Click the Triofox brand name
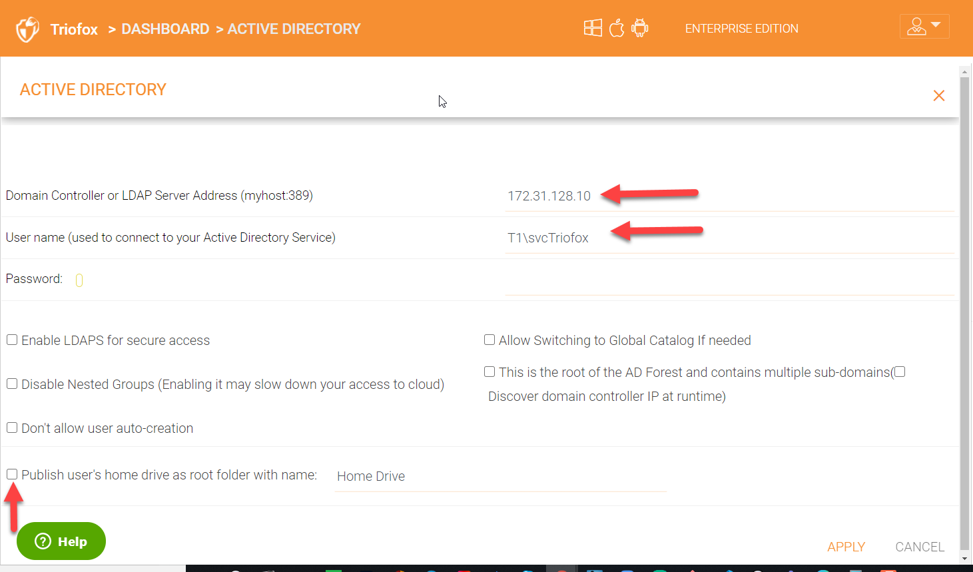The image size is (973, 572). click(x=74, y=29)
